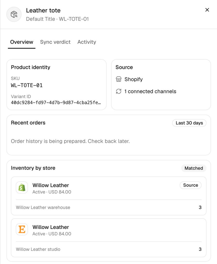The height and width of the screenshot is (264, 217).
Task: Click the 'Product identity' card heading
Action: pyautogui.click(x=31, y=67)
